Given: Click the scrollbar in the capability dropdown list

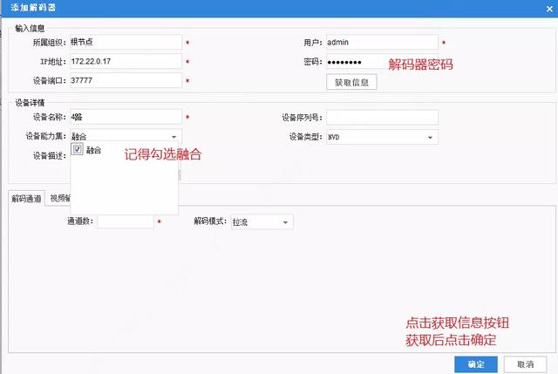Looking at the screenshot, I should (180, 174).
